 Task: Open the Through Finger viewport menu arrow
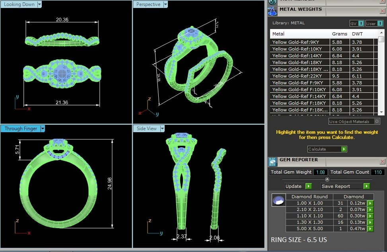[x=43, y=129]
